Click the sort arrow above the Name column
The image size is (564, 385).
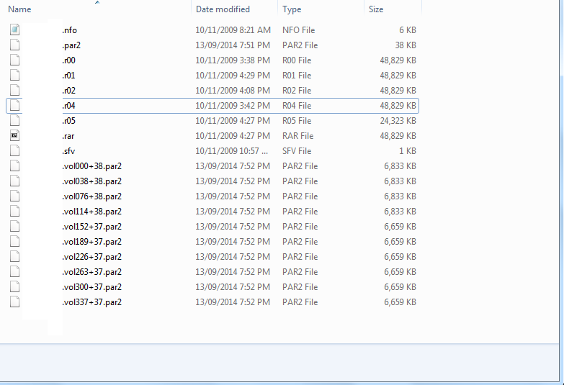[97, 2]
